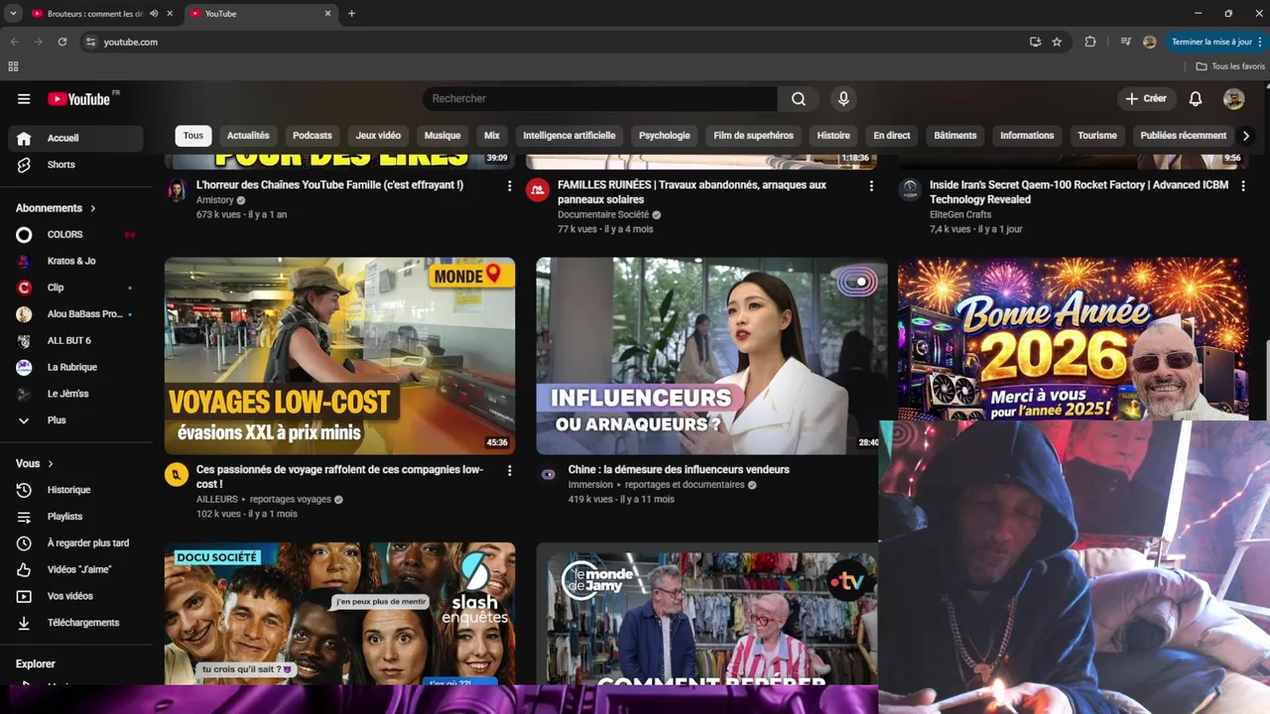Open the Clip channel subscription
Image resolution: width=1270 pixels, height=714 pixels.
75,288
